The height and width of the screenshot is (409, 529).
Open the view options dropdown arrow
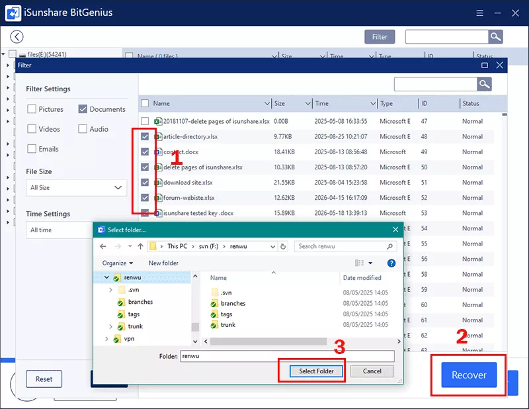tap(370, 263)
